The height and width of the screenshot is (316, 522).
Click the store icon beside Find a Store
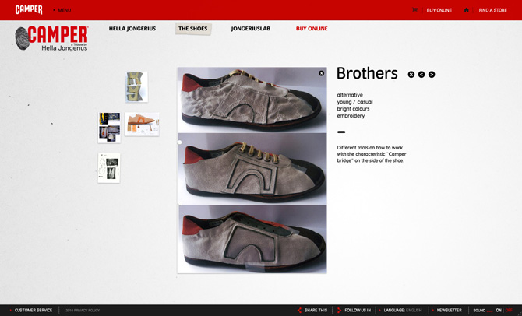point(466,10)
